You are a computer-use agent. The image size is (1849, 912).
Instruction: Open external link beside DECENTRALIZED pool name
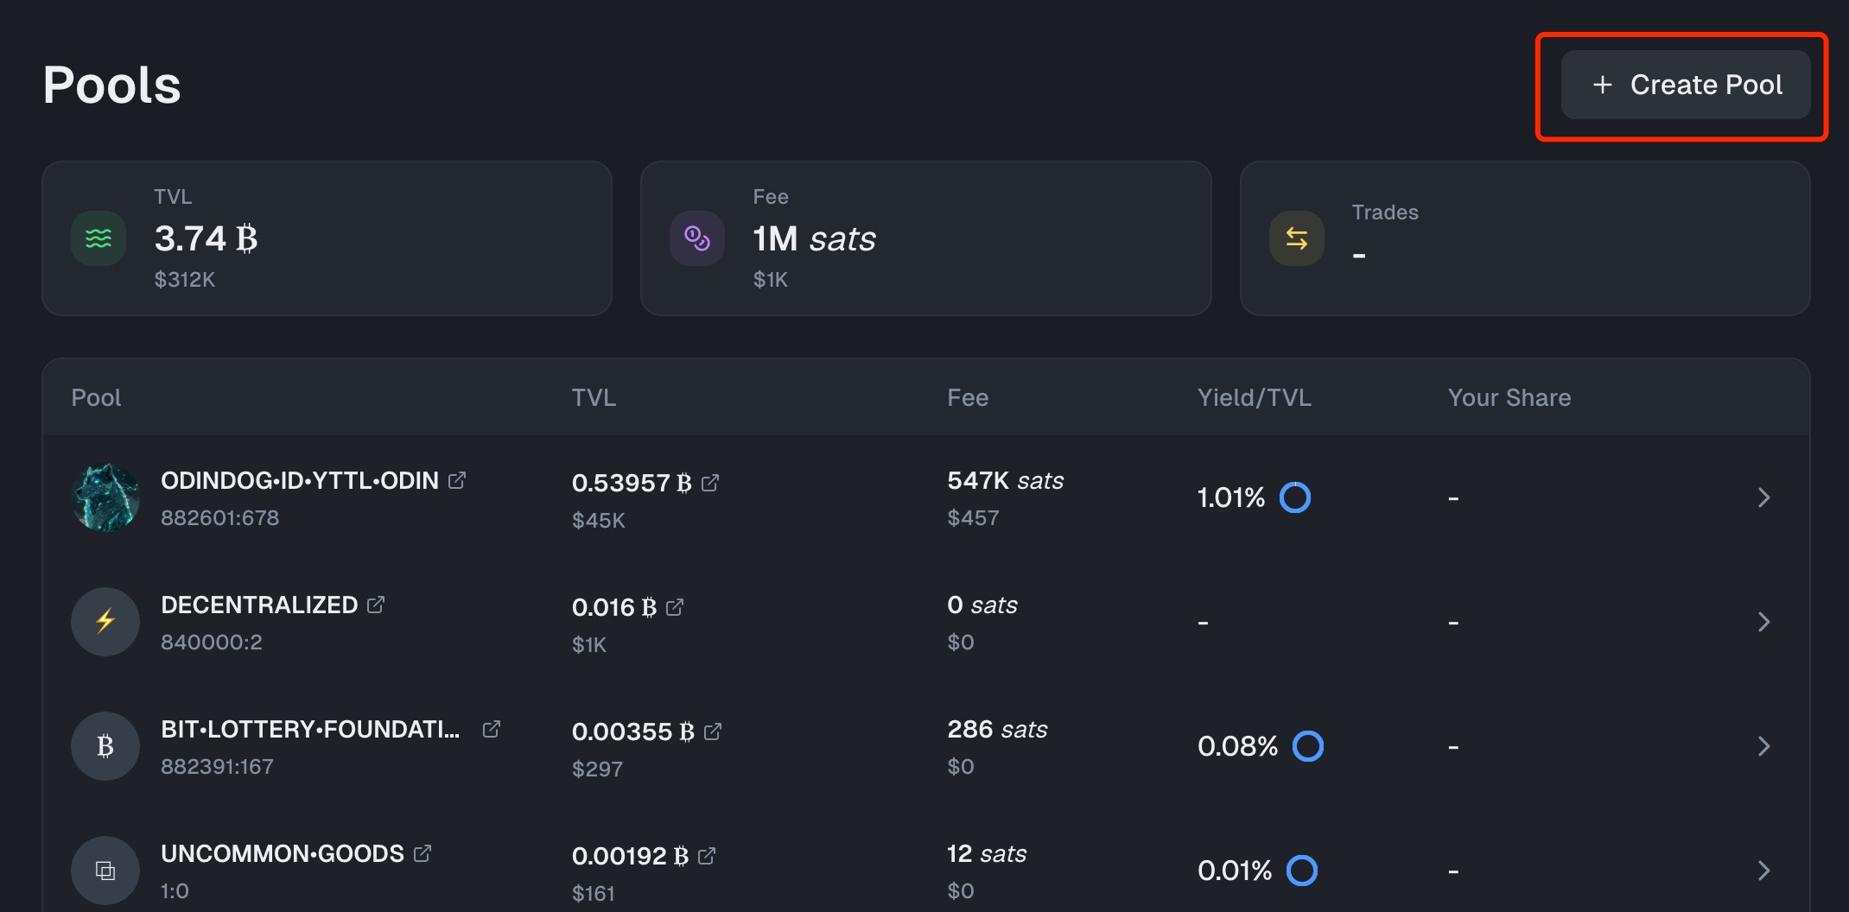[x=376, y=605]
